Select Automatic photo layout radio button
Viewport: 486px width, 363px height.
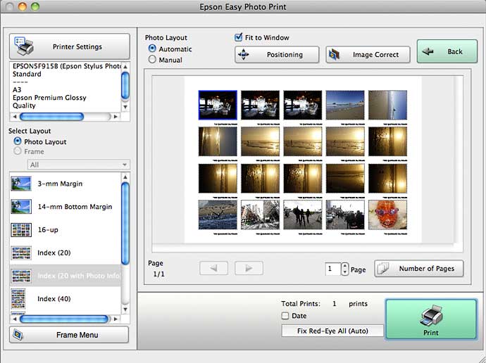point(152,49)
